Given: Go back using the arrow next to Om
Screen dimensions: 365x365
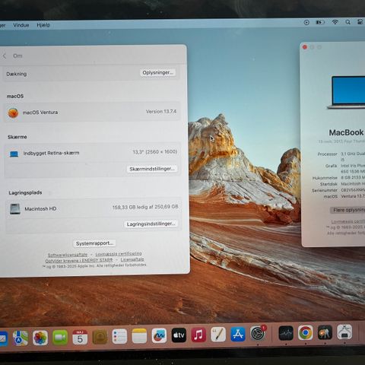Looking at the screenshot, I should (5, 56).
